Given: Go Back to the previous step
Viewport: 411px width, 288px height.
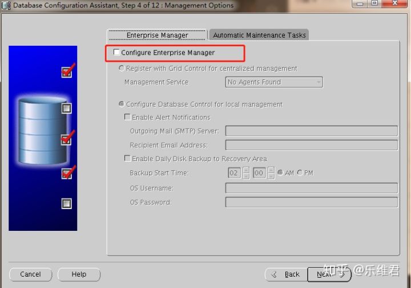Looking at the screenshot, I should click(x=285, y=274).
